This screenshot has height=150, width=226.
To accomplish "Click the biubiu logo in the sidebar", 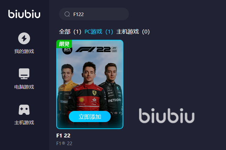I will point(24,14).
